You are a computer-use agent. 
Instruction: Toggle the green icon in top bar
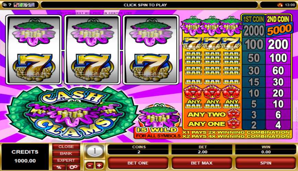(x=21, y=5)
